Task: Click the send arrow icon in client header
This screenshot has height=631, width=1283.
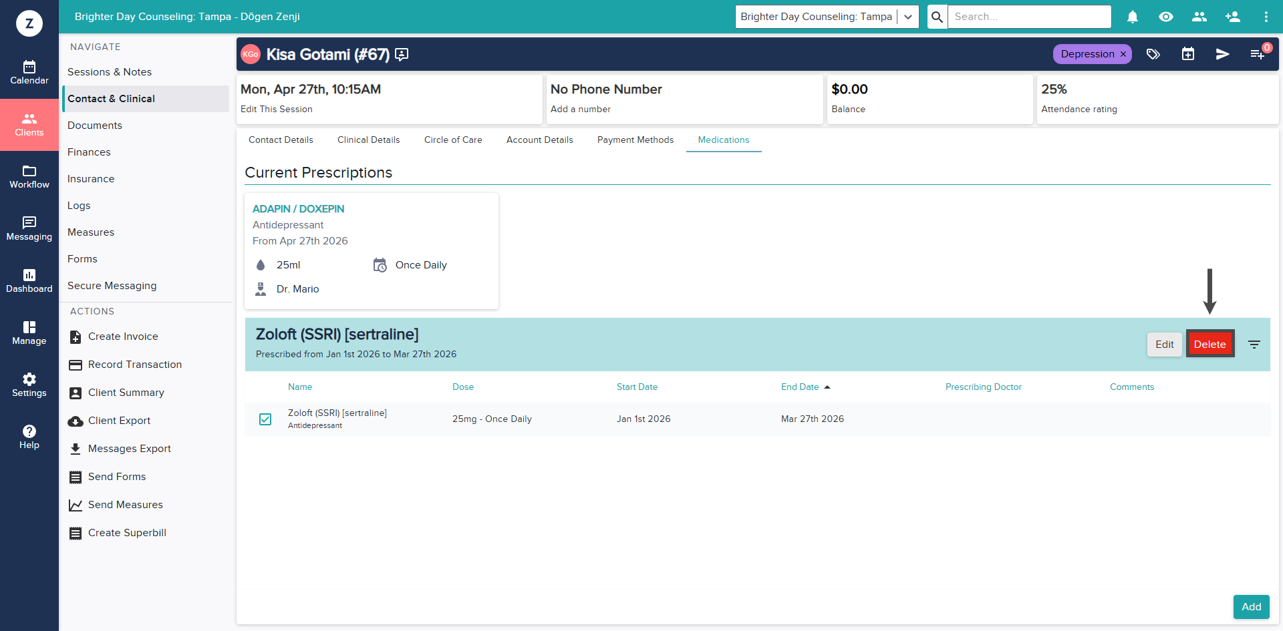Action: 1223,54
